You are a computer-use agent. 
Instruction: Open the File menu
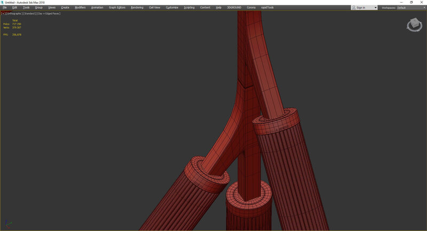coord(5,7)
